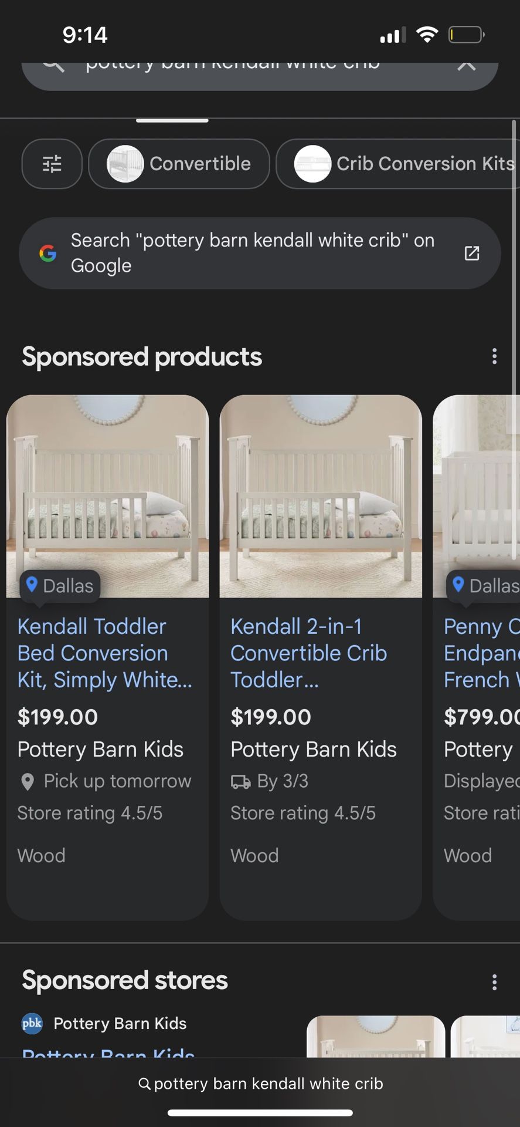The image size is (520, 1127).
Task: Clear search with the X icon
Action: pos(466,66)
